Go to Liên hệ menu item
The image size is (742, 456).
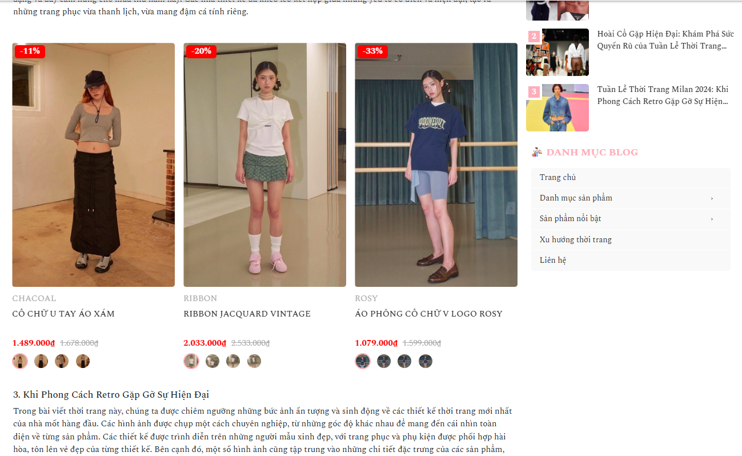(631, 260)
